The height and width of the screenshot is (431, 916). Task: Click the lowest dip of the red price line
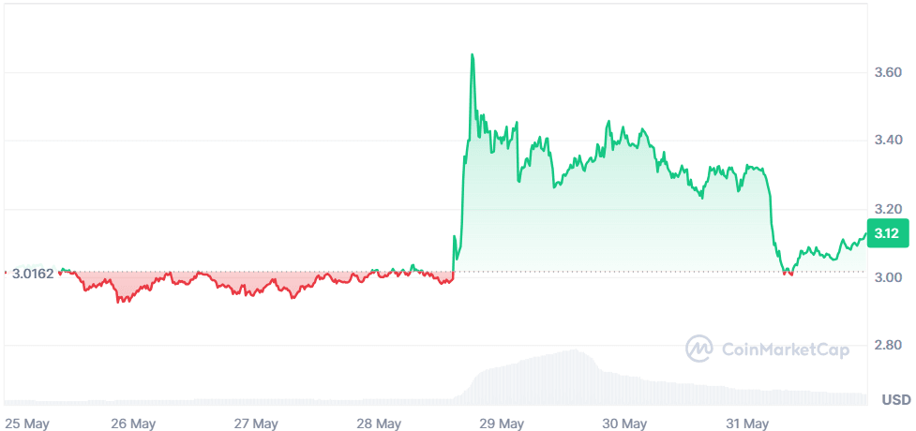(x=118, y=302)
